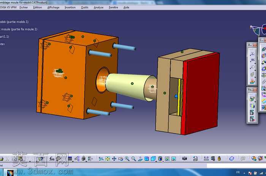This screenshot has height=176, width=266.
Task: Click the weld annotation icon in A toolbar
Action: [x=252, y=54]
